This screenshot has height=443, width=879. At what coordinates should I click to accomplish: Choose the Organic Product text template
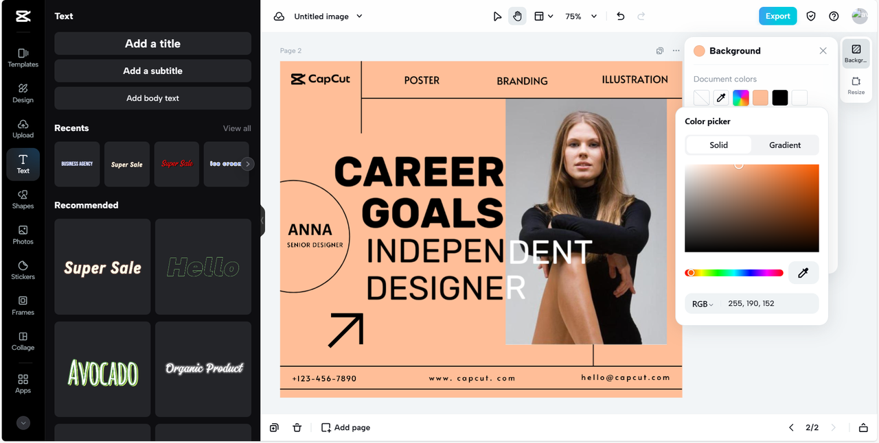203,369
